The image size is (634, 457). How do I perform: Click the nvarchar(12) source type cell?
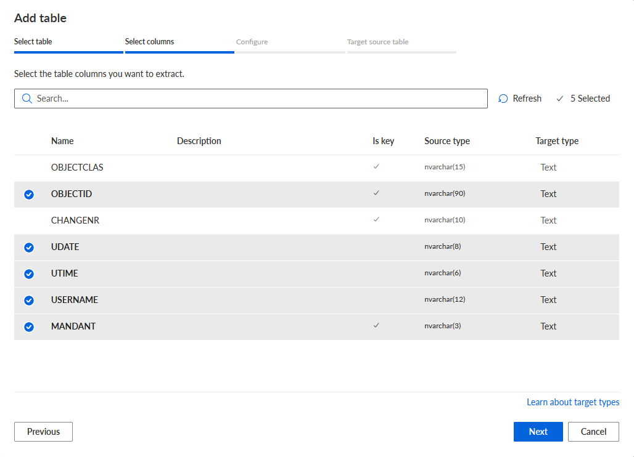coord(445,299)
